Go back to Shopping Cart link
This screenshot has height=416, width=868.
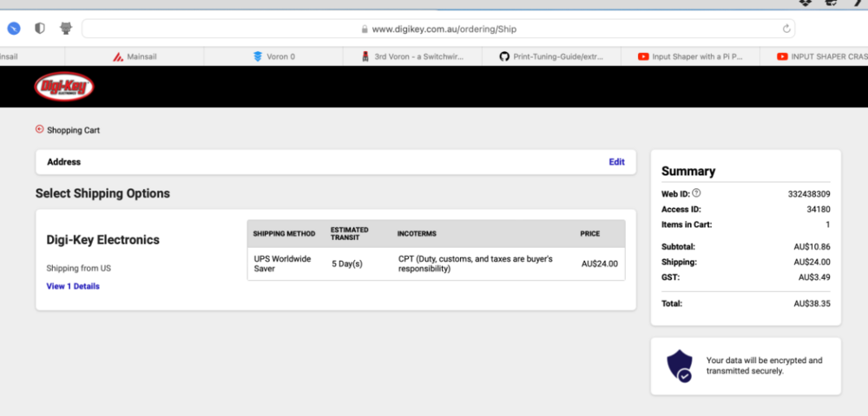[x=73, y=130]
